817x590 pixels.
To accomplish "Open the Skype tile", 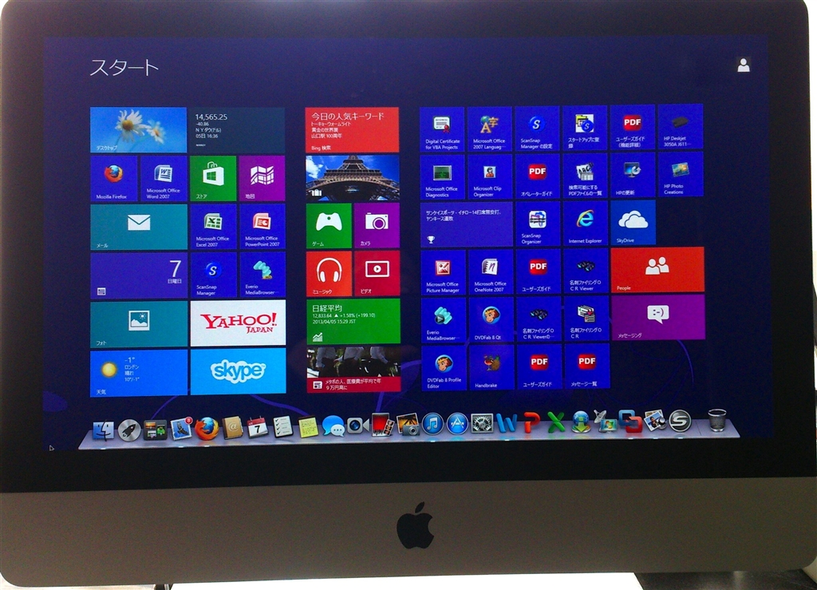I will click(238, 371).
